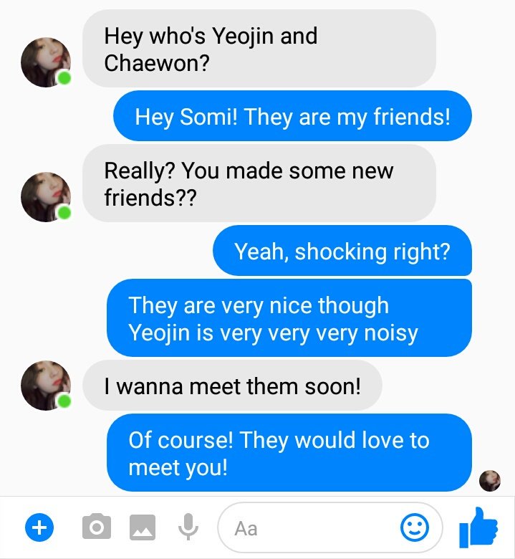This screenshot has height=559, width=515.
Task: Click the green active indicator on the last avatar
Action: click(x=64, y=401)
